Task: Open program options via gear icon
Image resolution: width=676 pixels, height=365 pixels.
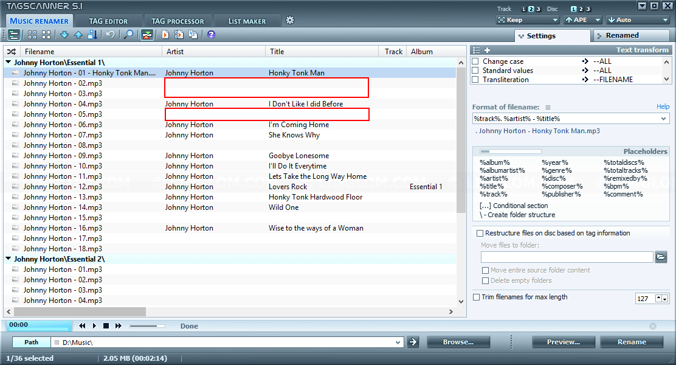Action: pyautogui.click(x=290, y=20)
